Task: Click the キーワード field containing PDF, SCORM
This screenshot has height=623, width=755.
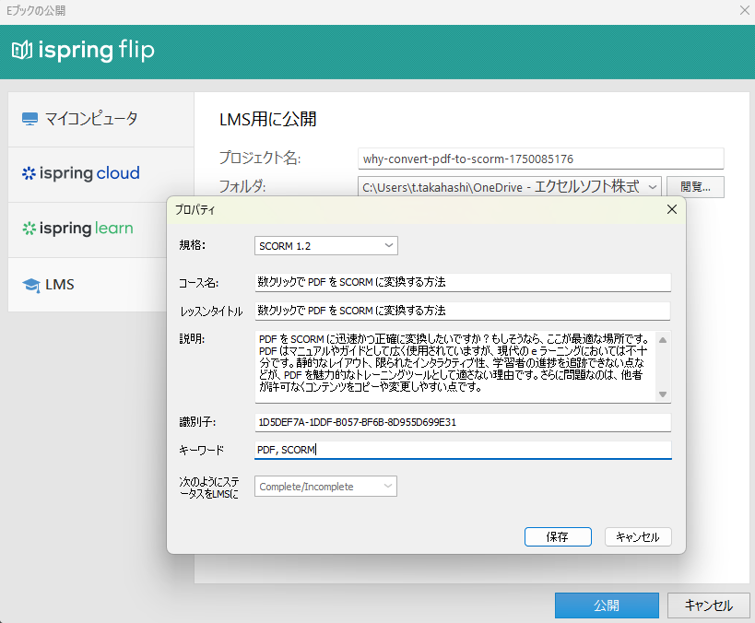Action: 463,450
